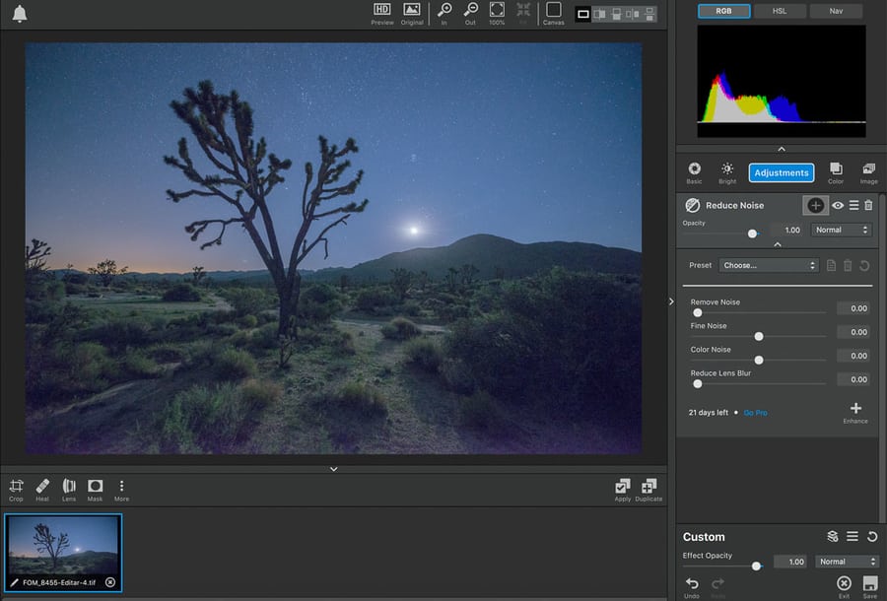Open the Color adjustments category
The width and height of the screenshot is (887, 601).
(836, 172)
